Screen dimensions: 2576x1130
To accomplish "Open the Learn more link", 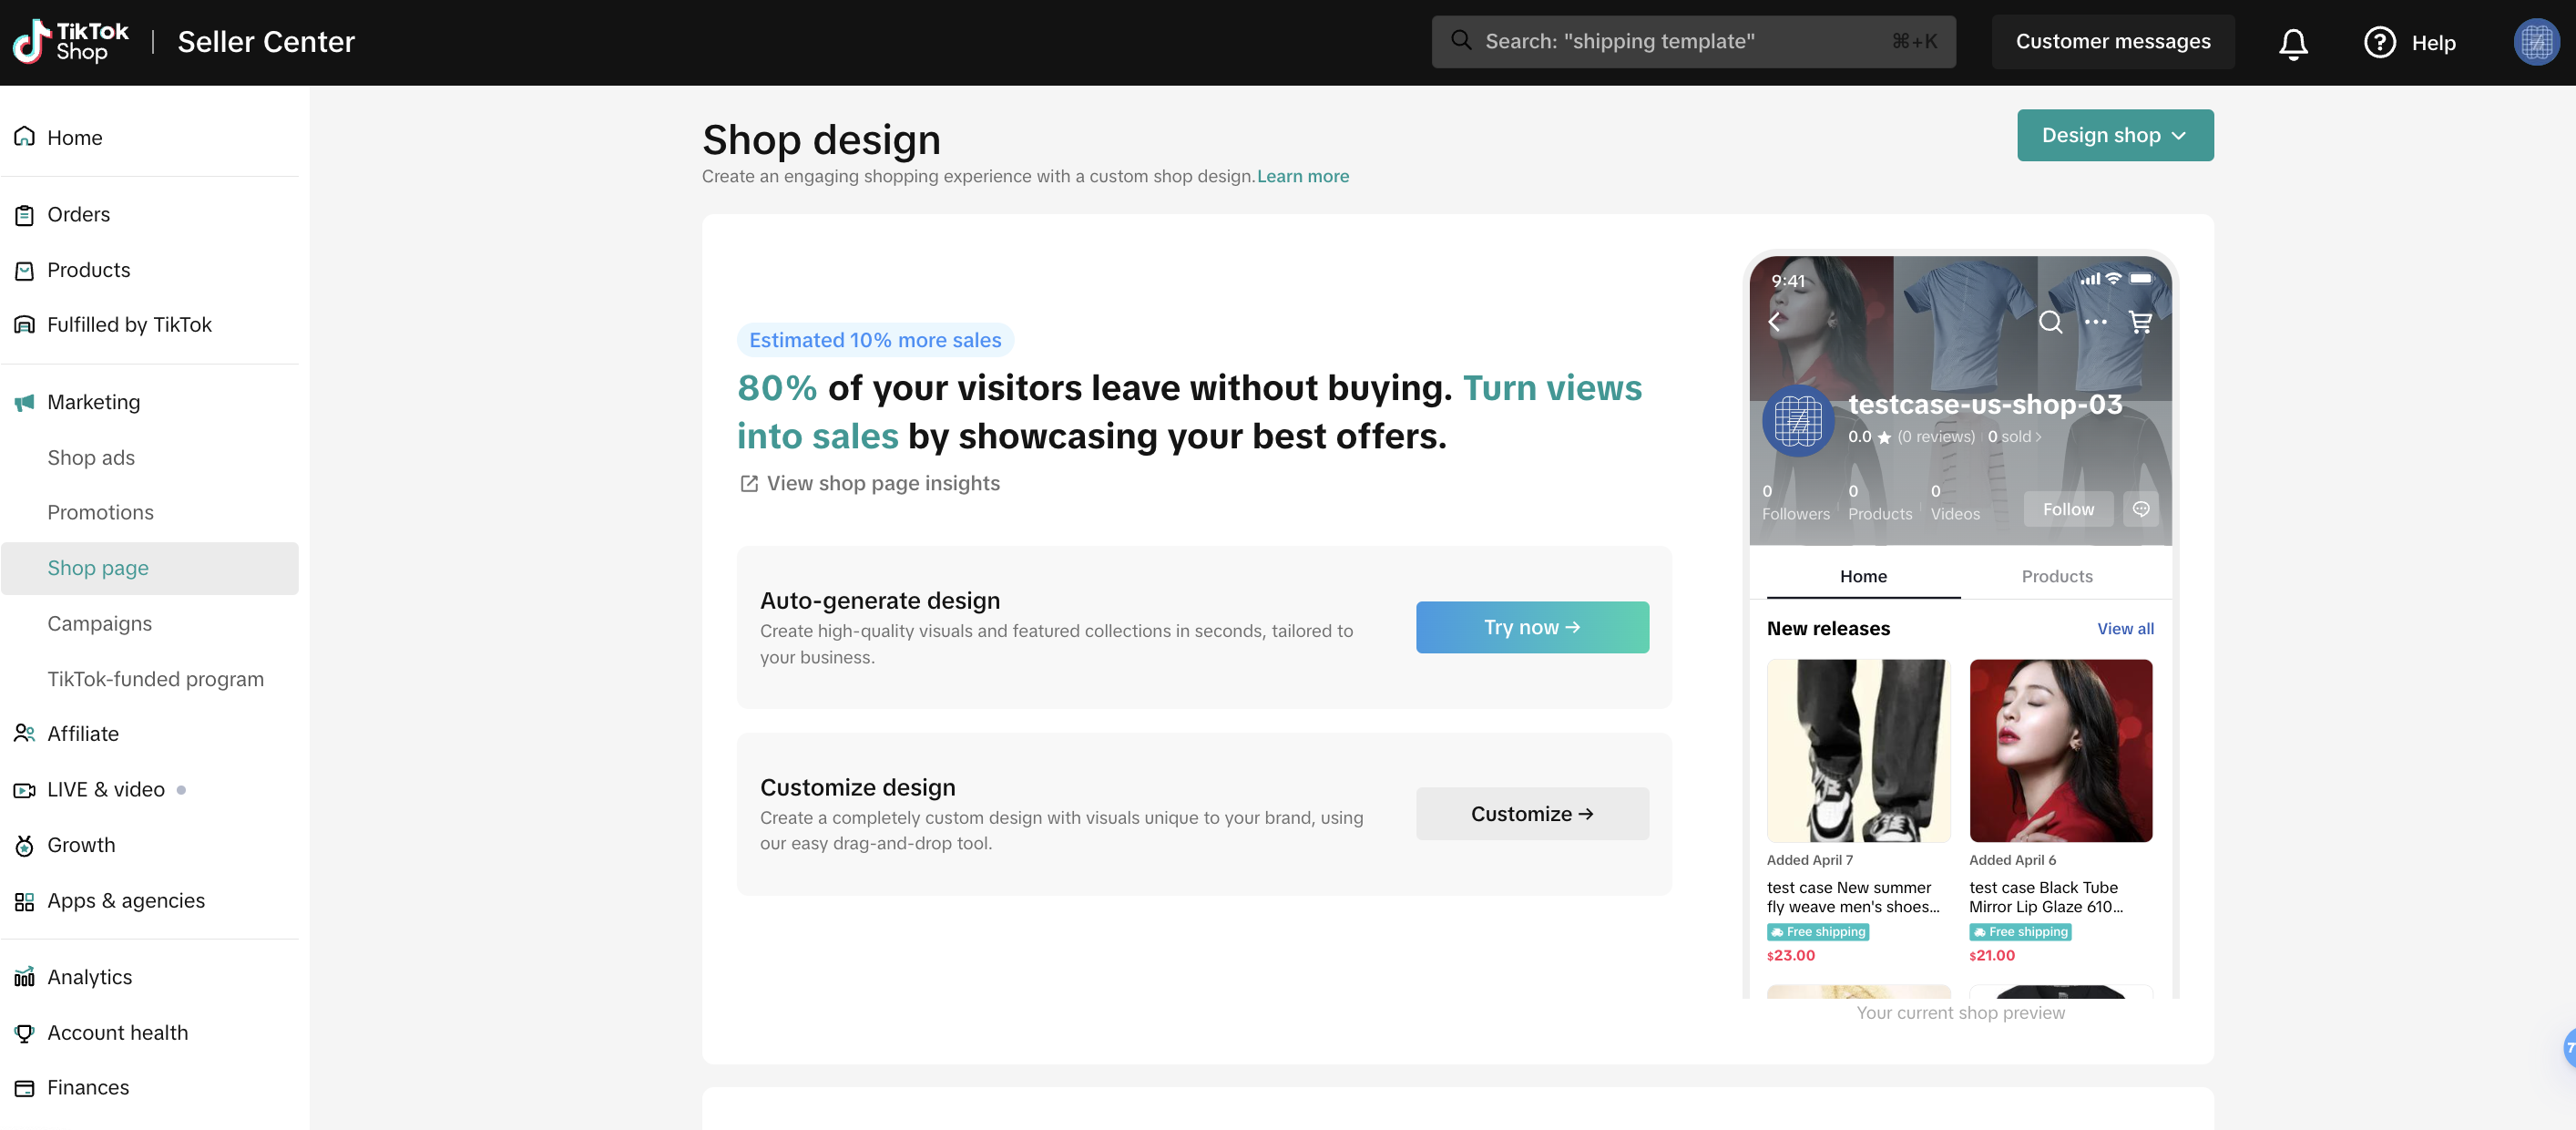I will pos(1302,177).
